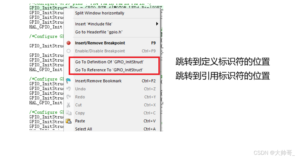This screenshot has width=296, height=158.
Task: Click the Redo arrow icon
Action: click(x=69, y=97)
